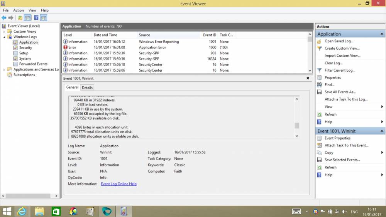Toggle the console tree pane toolbar icon
Image resolution: width=386 pixels, height=217 pixels.
[x=27, y=18]
